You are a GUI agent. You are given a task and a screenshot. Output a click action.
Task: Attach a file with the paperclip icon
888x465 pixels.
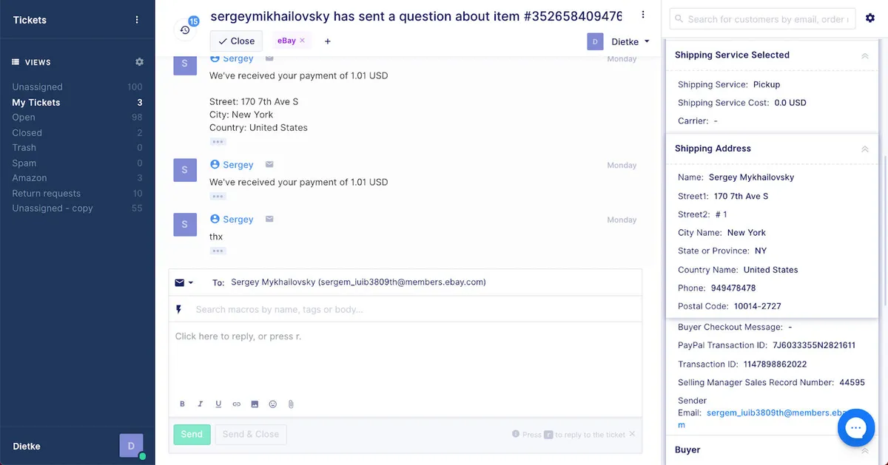click(x=291, y=404)
